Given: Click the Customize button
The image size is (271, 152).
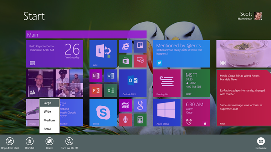Looking at the screenshot, I should [261, 143].
